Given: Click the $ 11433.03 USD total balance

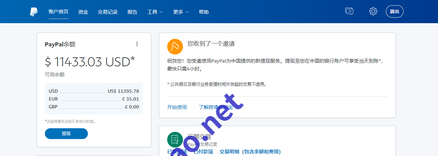Looking at the screenshot, I should pos(90,62).
